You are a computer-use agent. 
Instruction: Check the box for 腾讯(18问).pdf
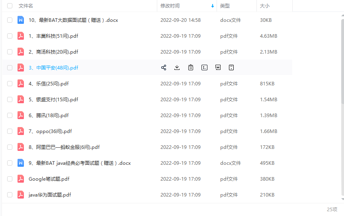10,115
